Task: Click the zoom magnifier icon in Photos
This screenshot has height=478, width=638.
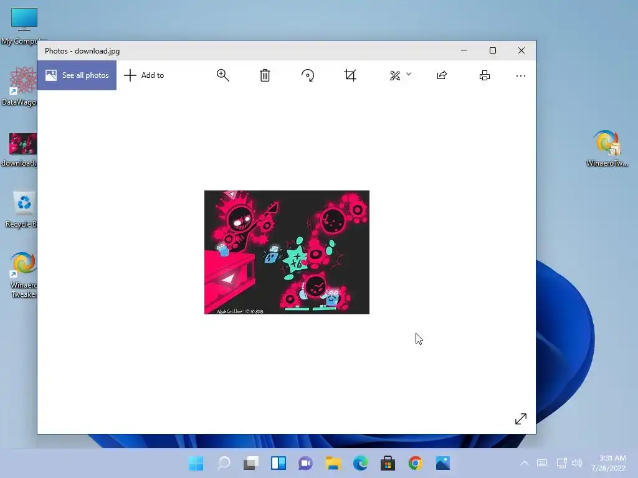Action: 222,75
